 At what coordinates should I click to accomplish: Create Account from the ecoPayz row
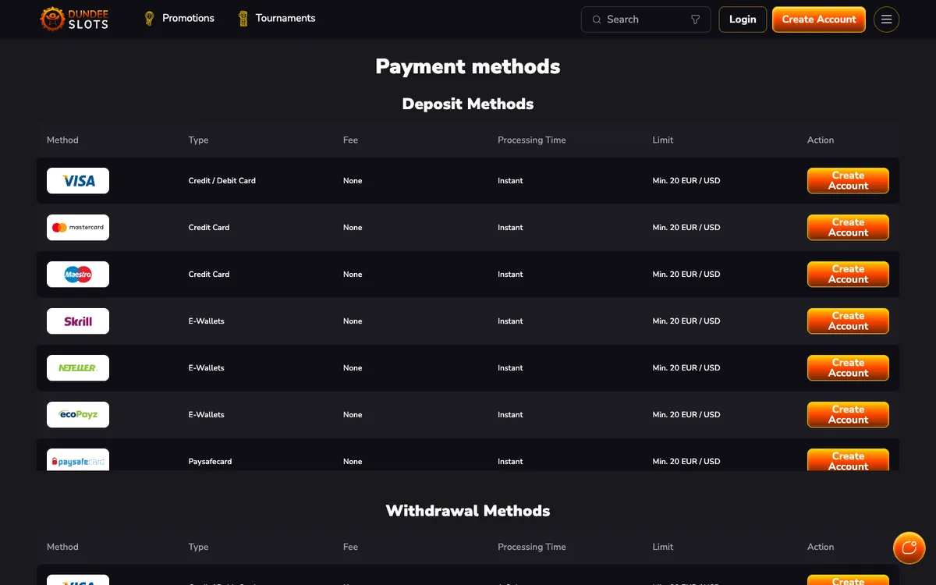(848, 415)
